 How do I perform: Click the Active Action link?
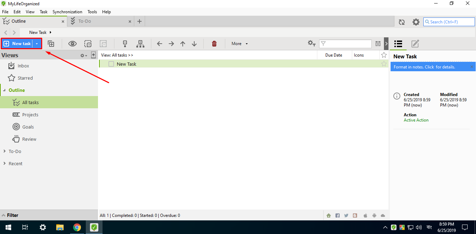(416, 120)
